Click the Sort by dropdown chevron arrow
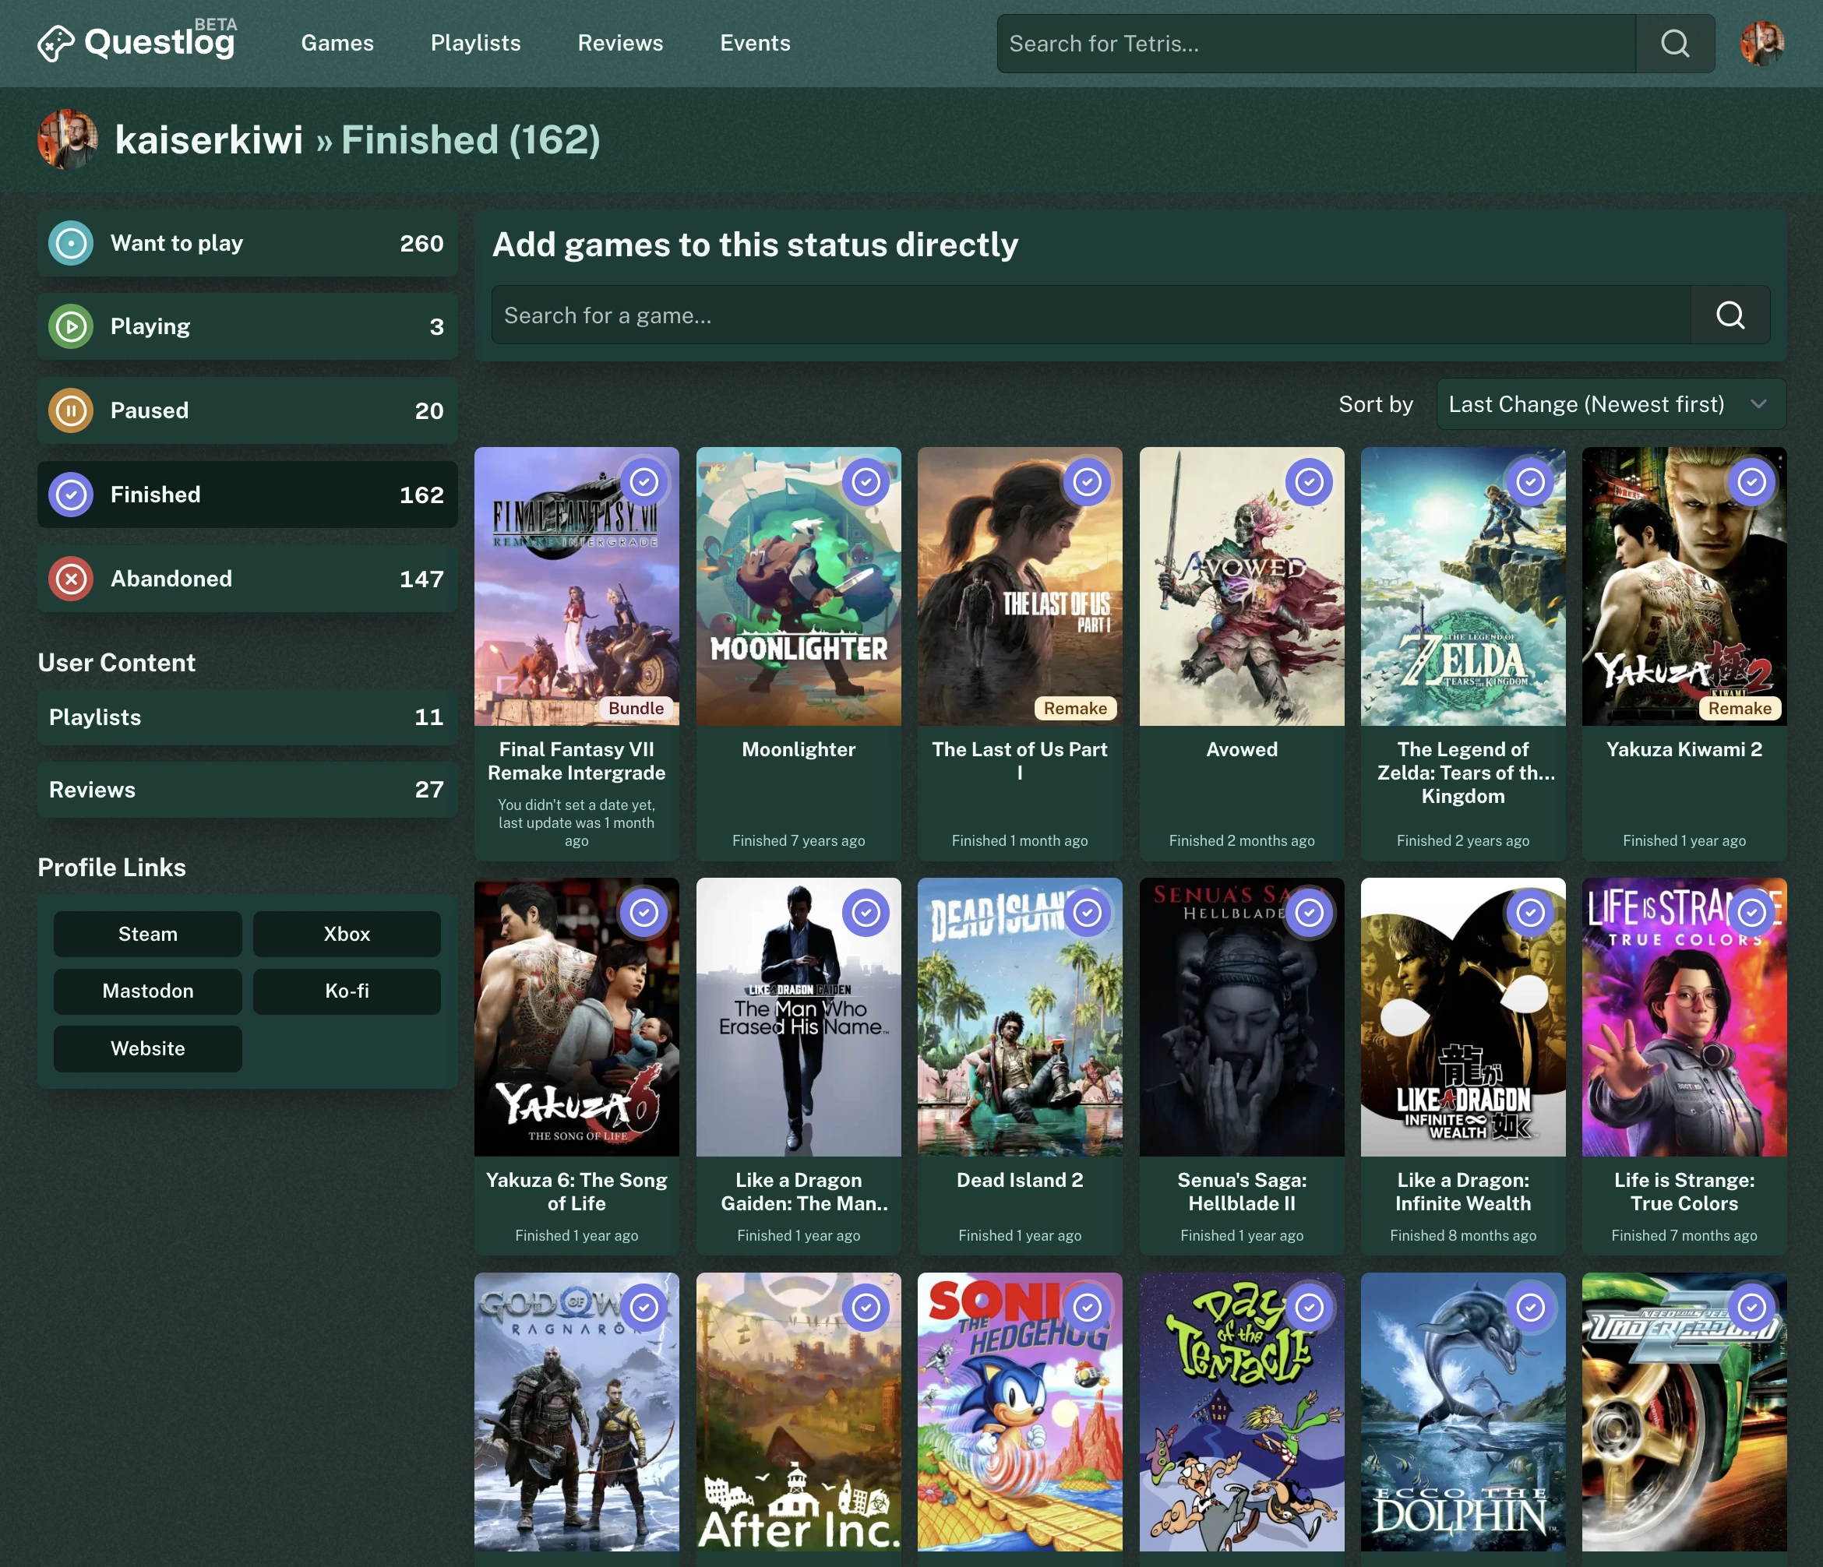Screen dimensions: 1823x1567 point(1758,404)
